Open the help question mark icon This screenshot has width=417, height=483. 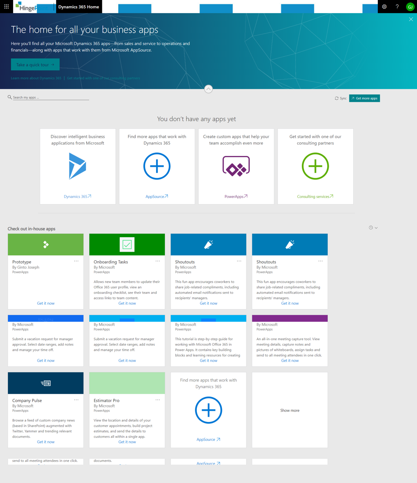point(397,7)
